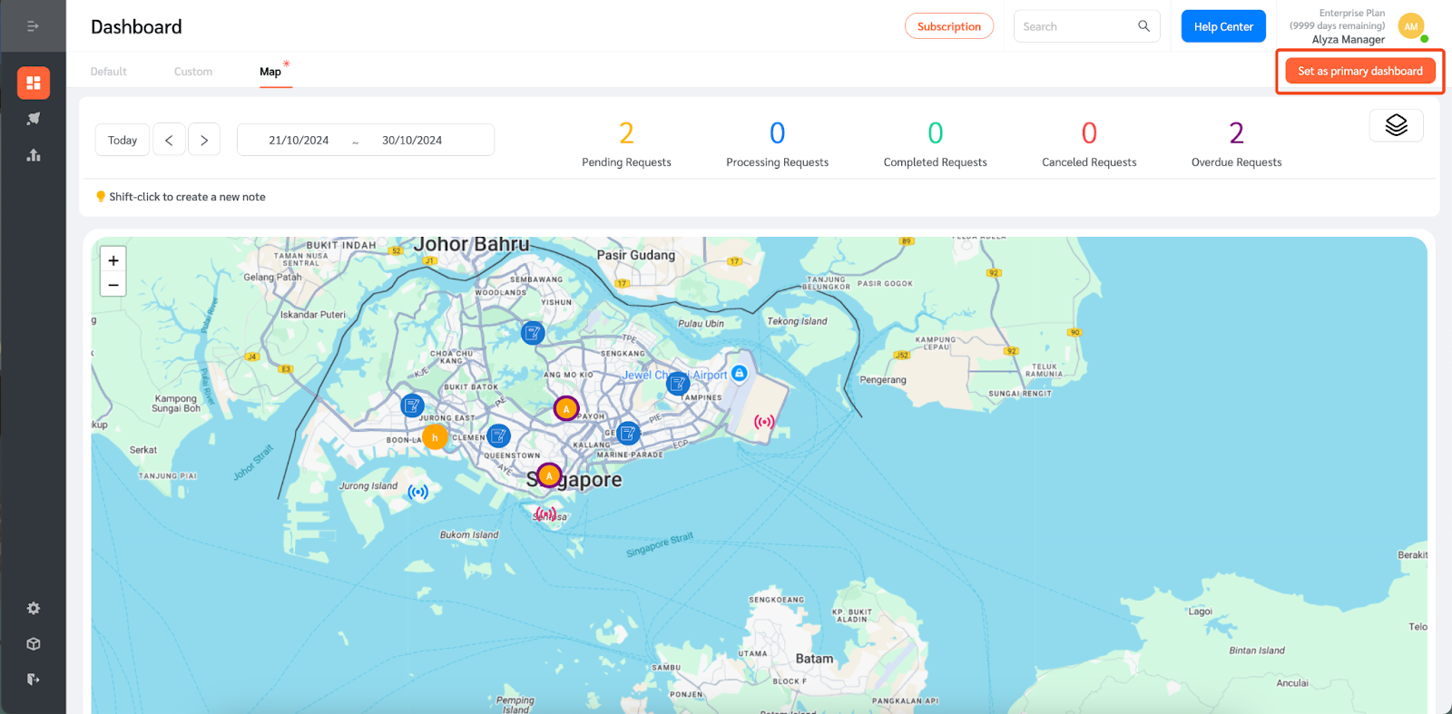Viewport: 1452px width, 714px height.
Task: Open the Subscription button
Action: click(949, 26)
